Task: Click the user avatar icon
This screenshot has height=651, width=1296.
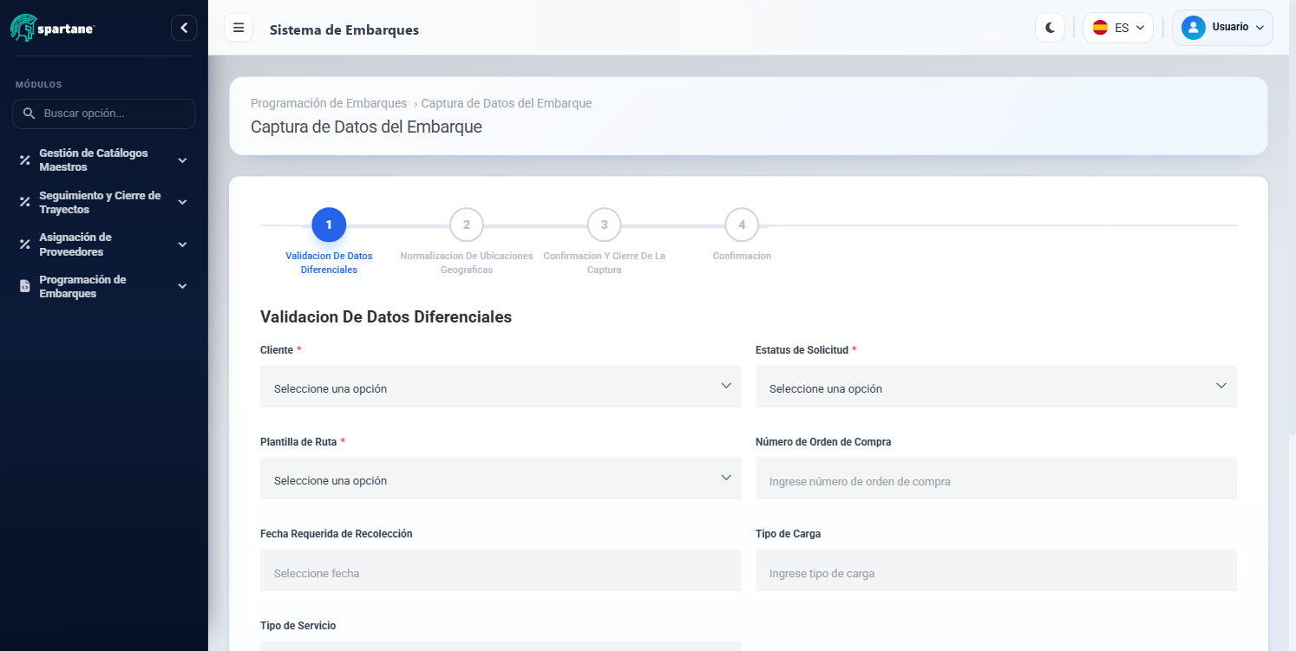Action: pyautogui.click(x=1194, y=28)
